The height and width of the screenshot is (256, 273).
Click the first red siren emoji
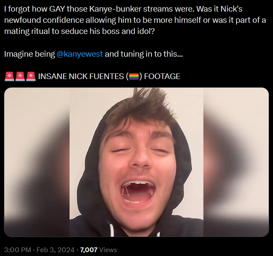(x=9, y=76)
